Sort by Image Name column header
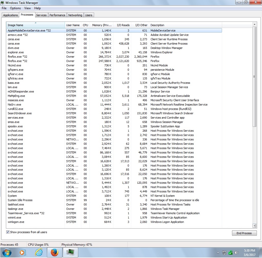The height and width of the screenshot is (258, 262). (35, 25)
